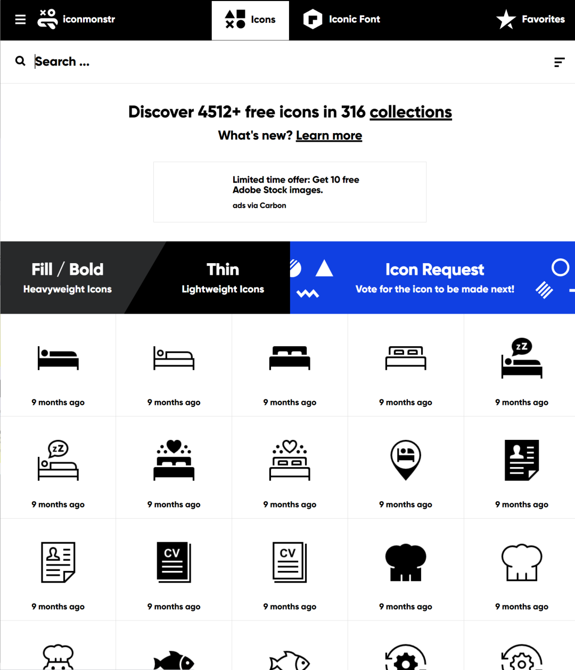Select the resume with portrait icon
Viewport: 575px width, 670px height.
click(x=522, y=460)
